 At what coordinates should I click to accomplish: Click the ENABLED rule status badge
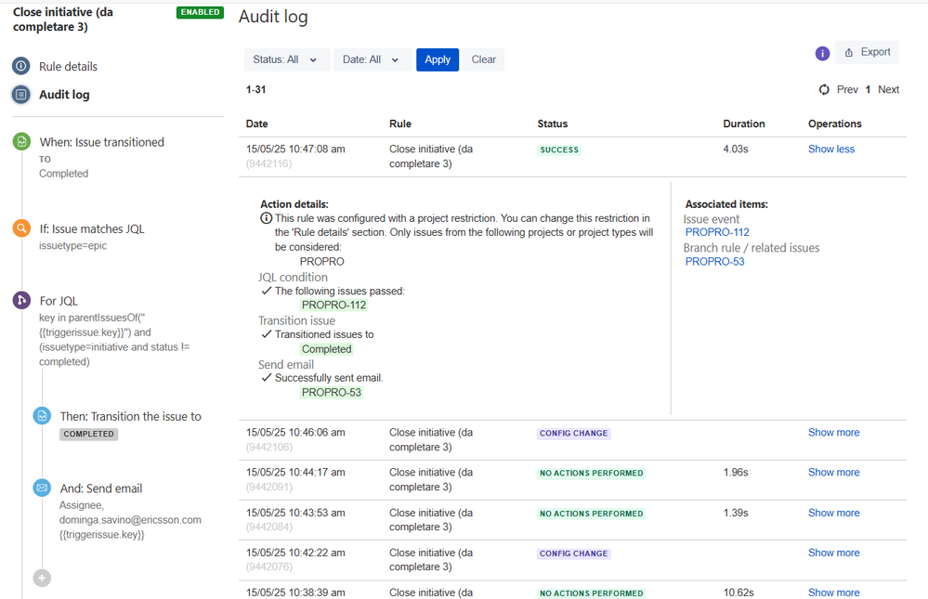200,12
